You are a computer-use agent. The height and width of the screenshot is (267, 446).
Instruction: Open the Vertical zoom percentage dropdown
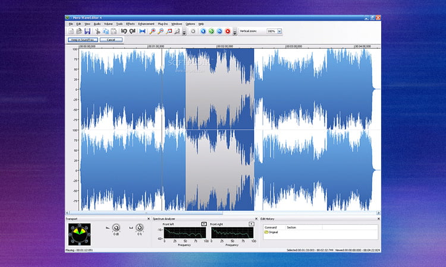pyautogui.click(x=279, y=31)
